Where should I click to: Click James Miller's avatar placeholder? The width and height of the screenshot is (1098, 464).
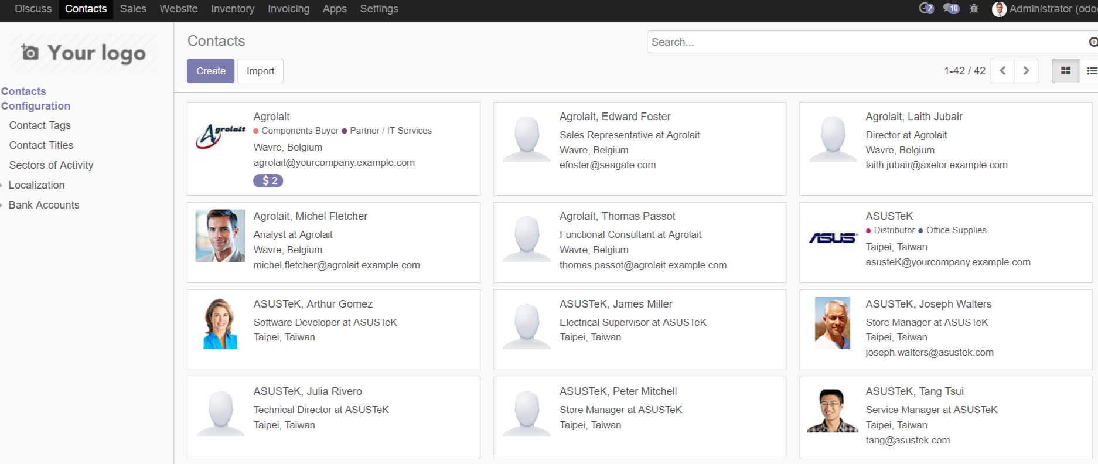pos(527,326)
